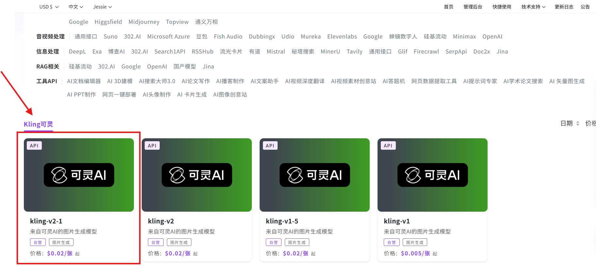Open AI PPT制作 tool API
The height and width of the screenshot is (273, 596).
click(x=81, y=95)
